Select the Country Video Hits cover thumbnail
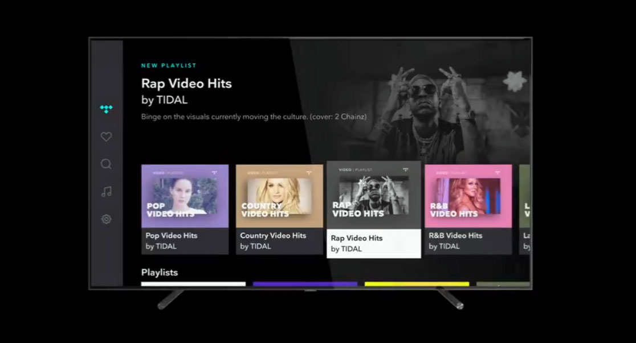 pos(279,196)
